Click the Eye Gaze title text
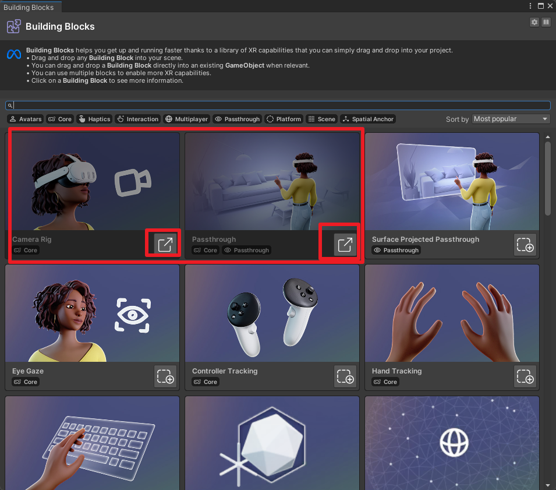Image resolution: width=556 pixels, height=490 pixels. click(28, 371)
